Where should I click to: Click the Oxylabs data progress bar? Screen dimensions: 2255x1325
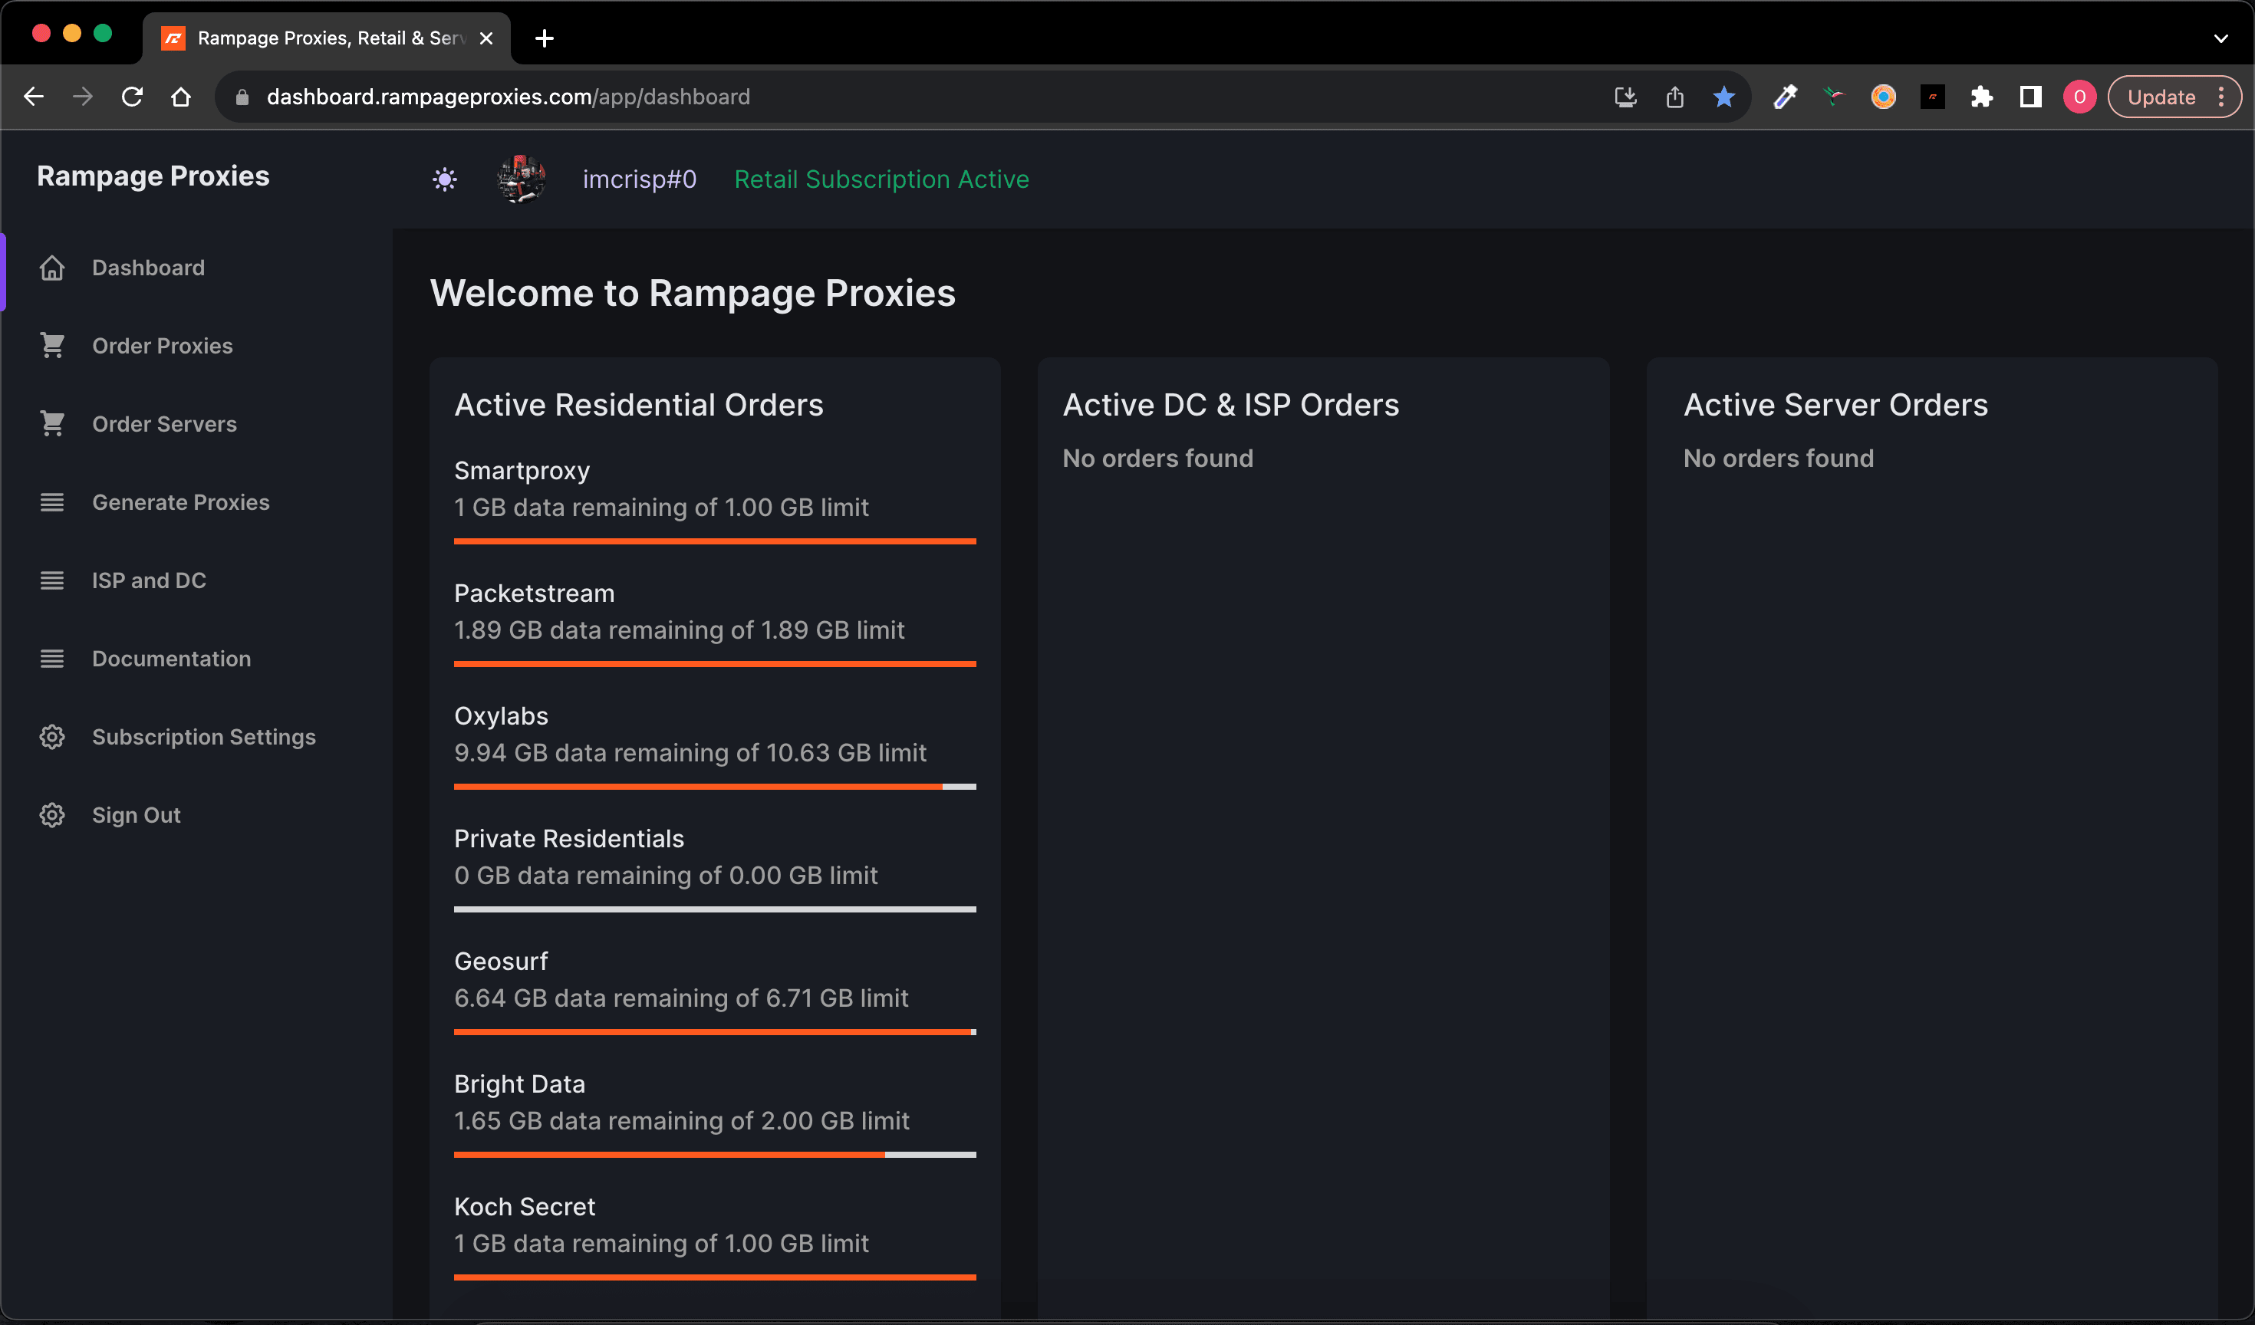tap(715, 787)
